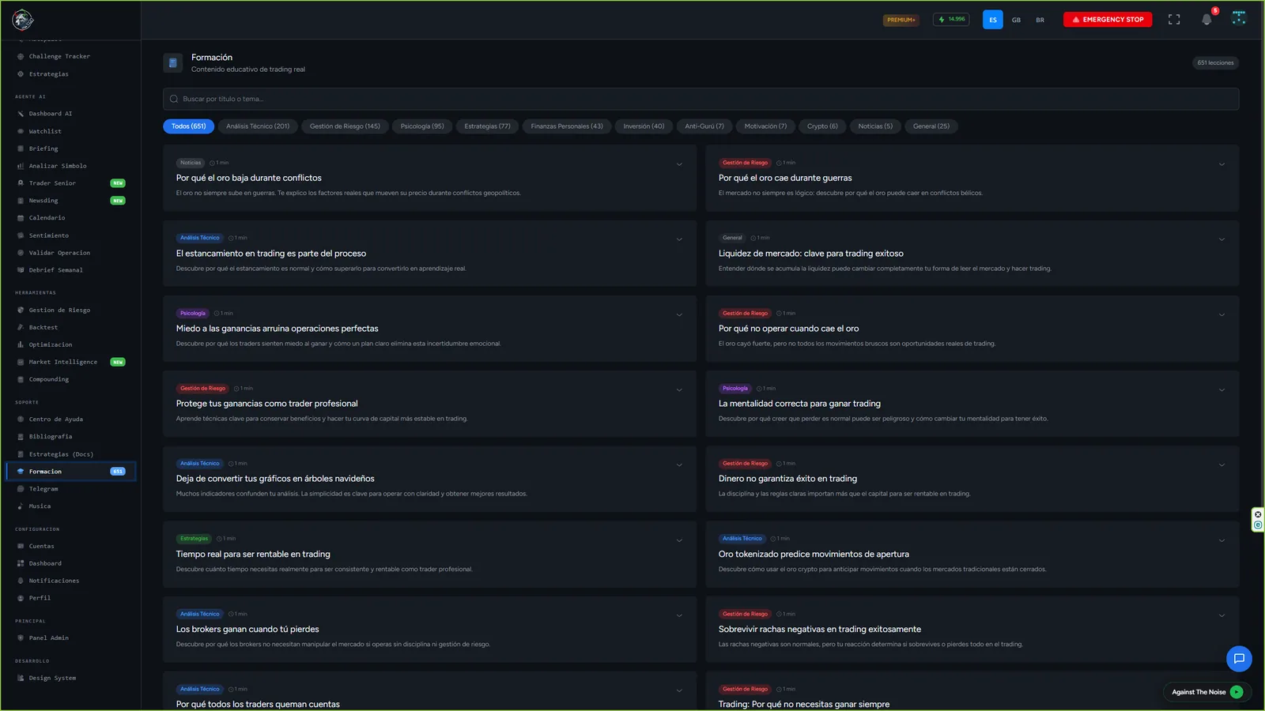1265x711 pixels.
Task: Focus the 'Buscar por título o tema' search field
Action: (700, 99)
